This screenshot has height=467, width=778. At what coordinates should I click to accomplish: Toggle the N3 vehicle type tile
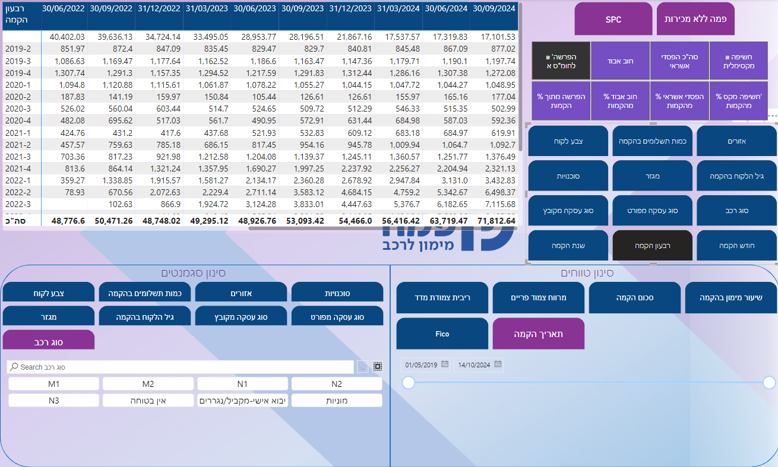(54, 401)
